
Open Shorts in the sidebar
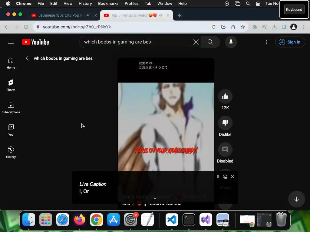(x=11, y=85)
